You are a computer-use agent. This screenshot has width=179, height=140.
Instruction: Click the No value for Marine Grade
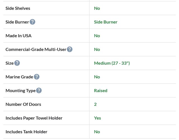pyautogui.click(x=97, y=77)
